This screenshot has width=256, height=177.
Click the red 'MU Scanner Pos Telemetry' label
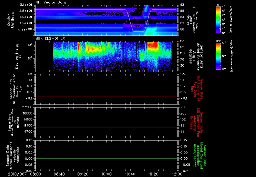196,122
